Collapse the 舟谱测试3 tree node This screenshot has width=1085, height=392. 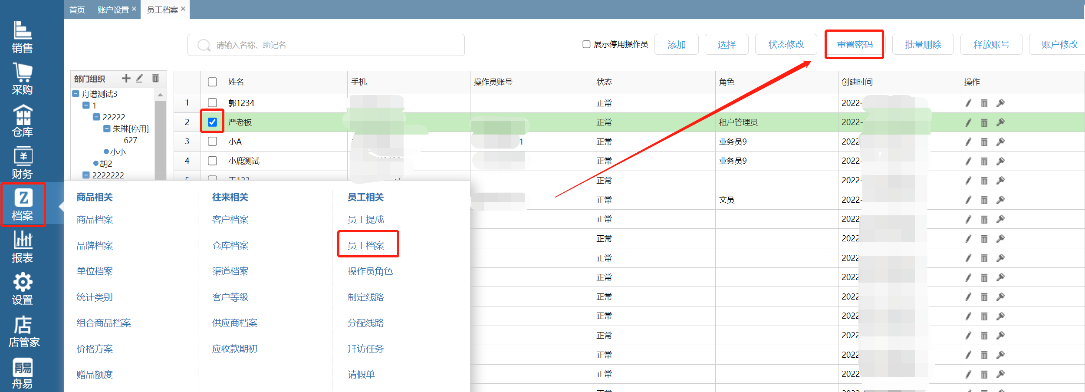(x=76, y=94)
